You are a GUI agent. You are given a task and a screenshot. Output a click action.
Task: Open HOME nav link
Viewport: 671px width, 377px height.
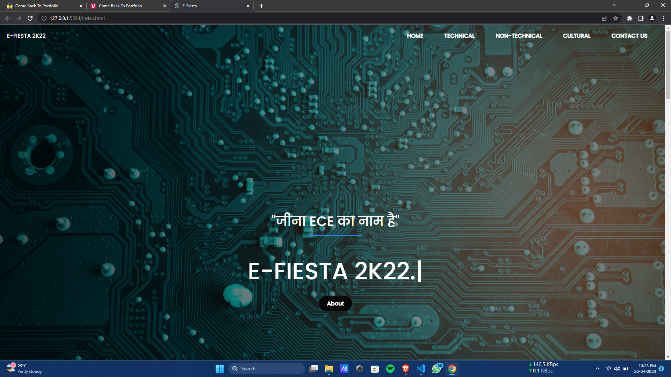tap(415, 36)
